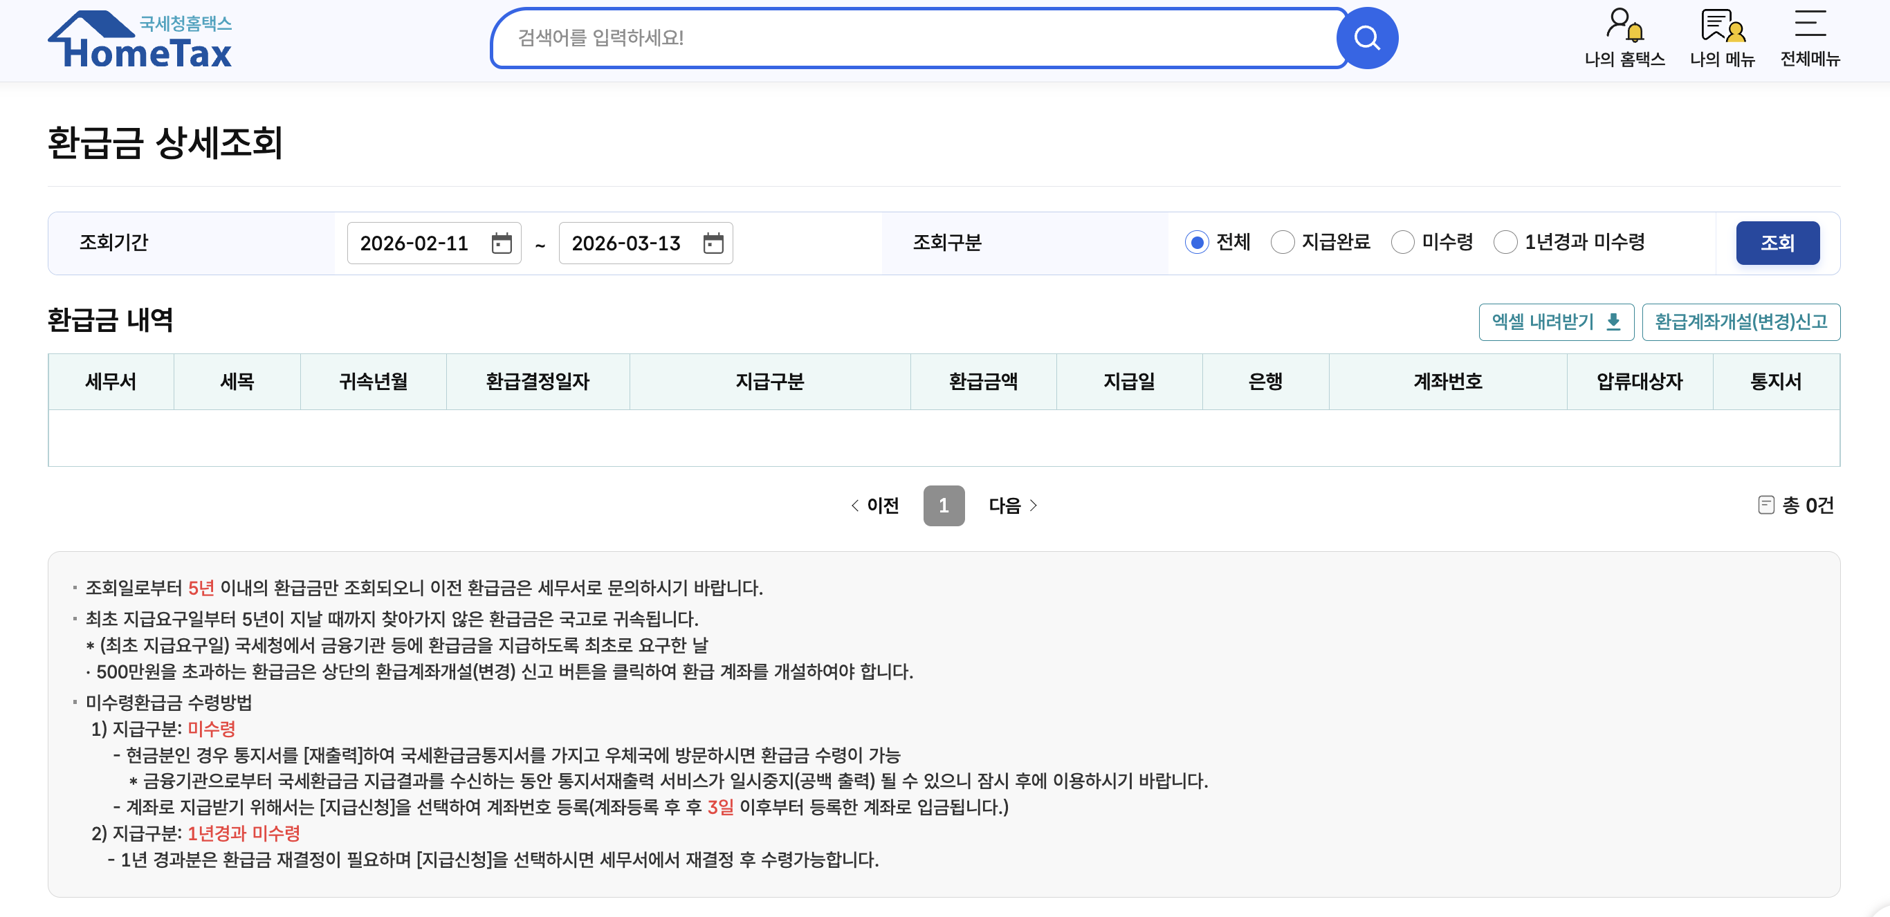
Task: Go to next page with 다음
Action: (1013, 506)
